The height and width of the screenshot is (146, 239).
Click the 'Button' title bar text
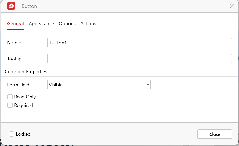click(x=29, y=6)
